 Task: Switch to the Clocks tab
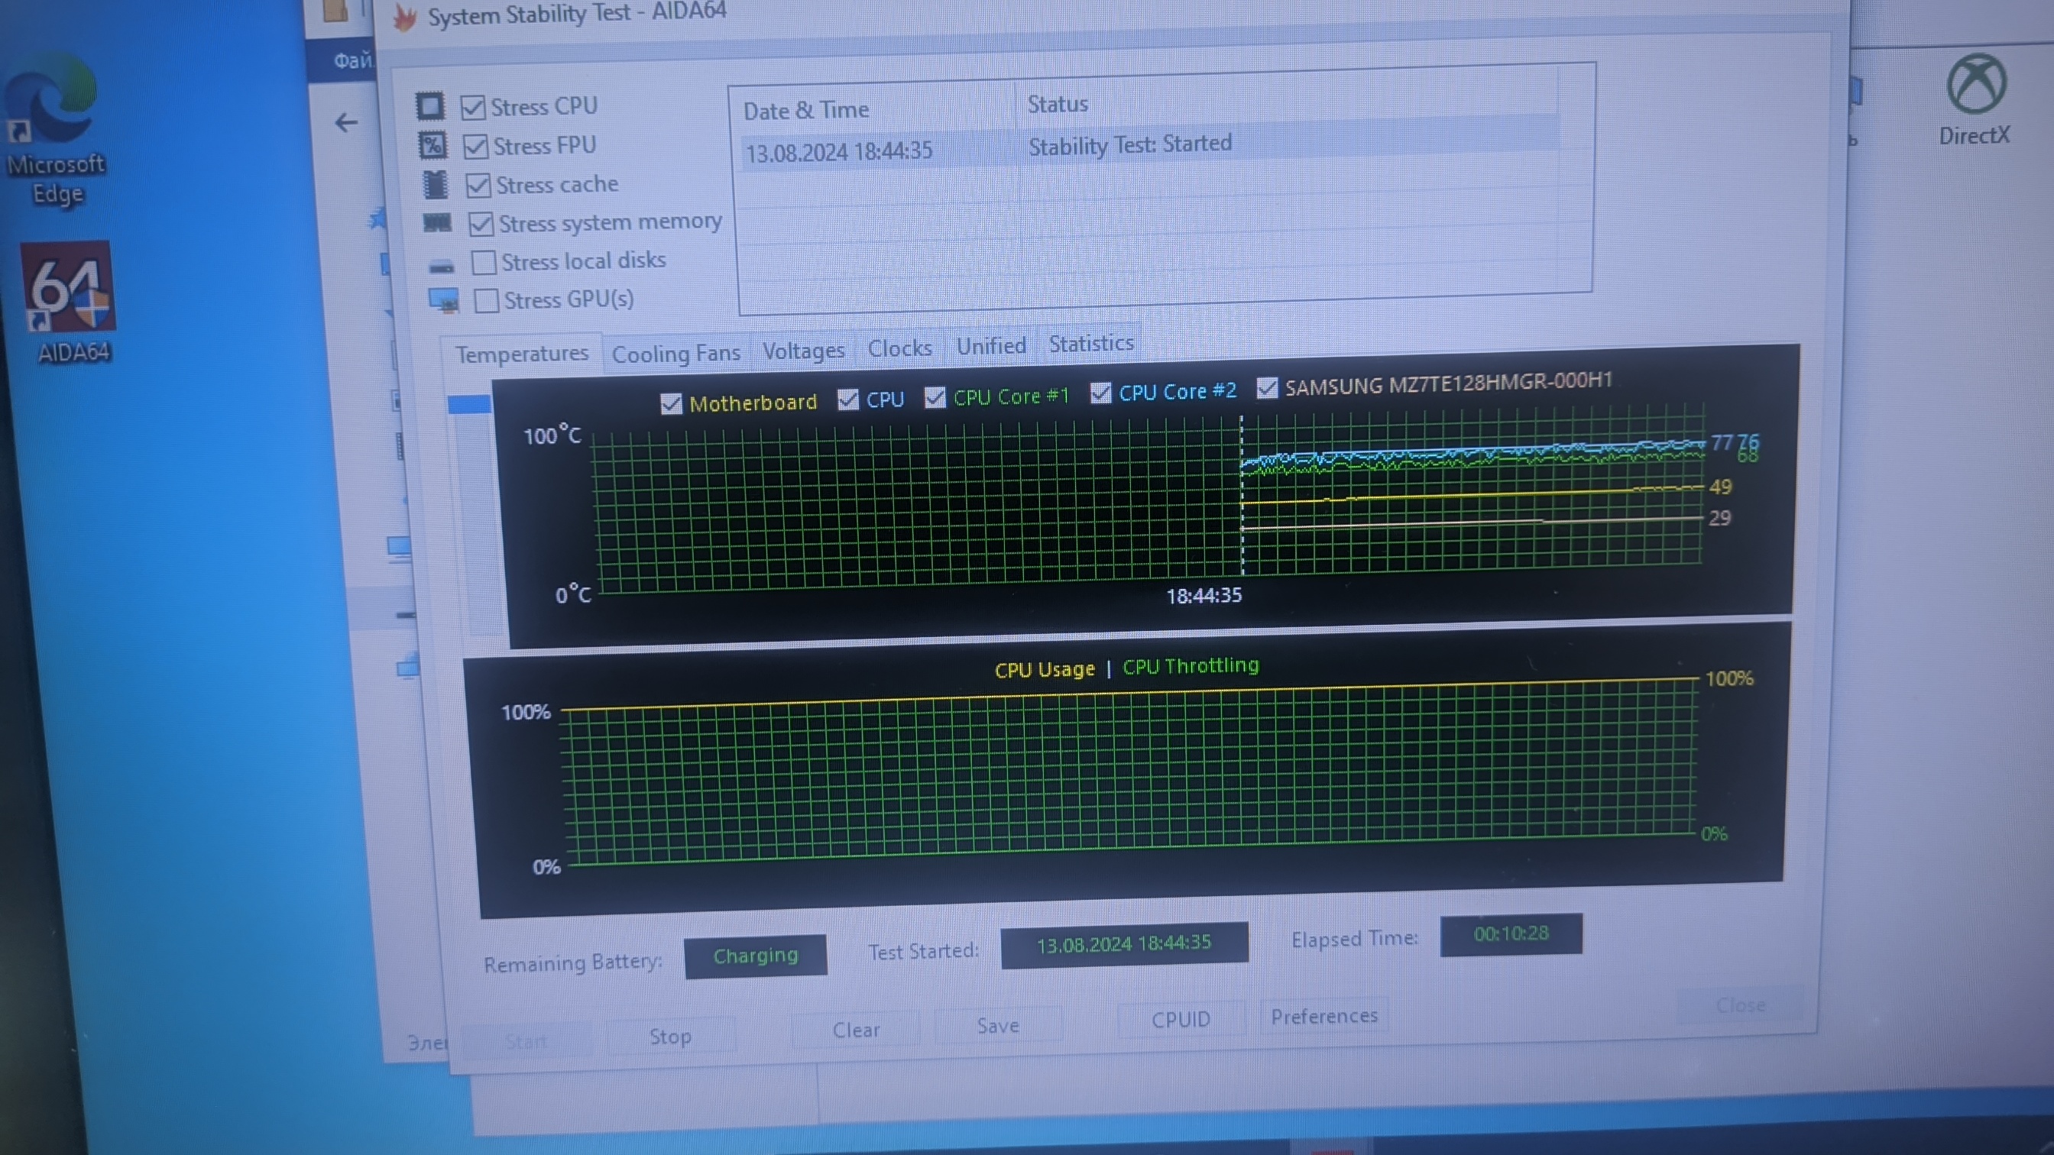tap(899, 348)
